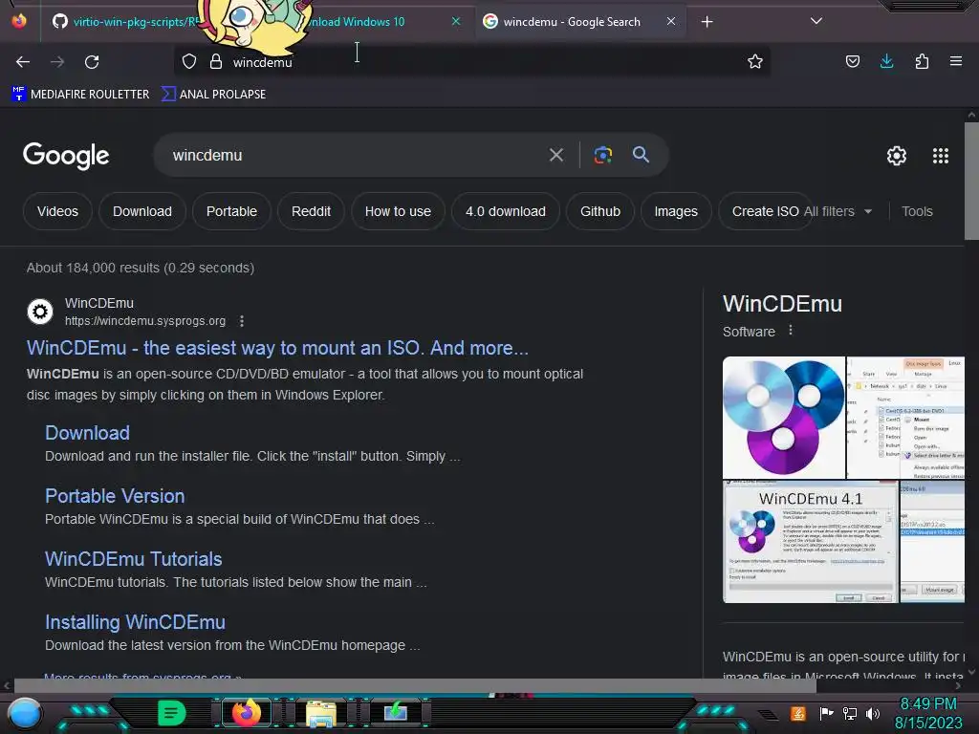The width and height of the screenshot is (979, 734).
Task: Open the download manager taskbar app
Action: tap(395, 713)
